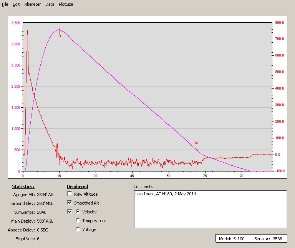295x248 pixels.
Task: Click the Model SL100 serial number box
Action: point(250,239)
